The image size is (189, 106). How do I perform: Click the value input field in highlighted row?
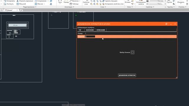90,37
